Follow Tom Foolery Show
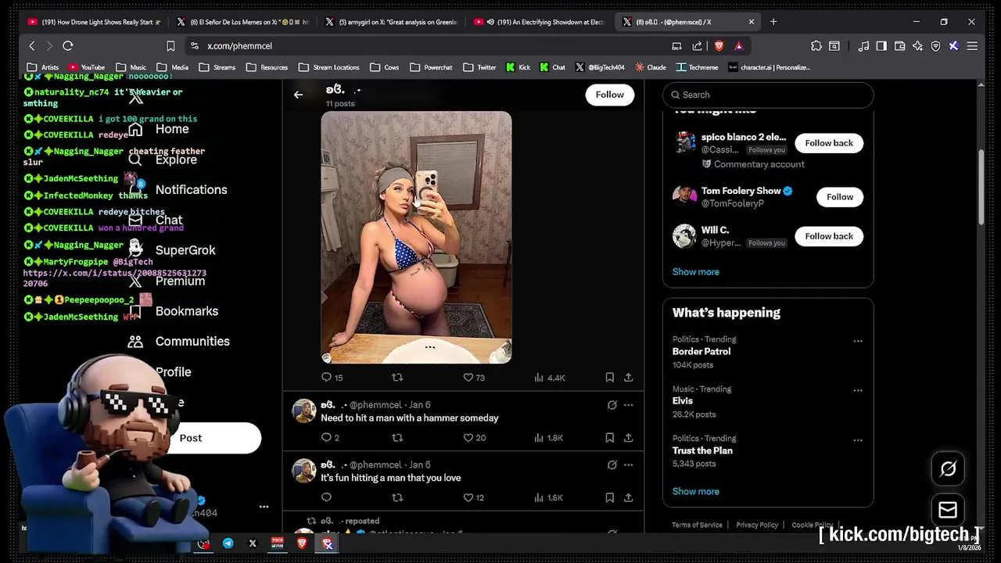The height and width of the screenshot is (563, 1001). click(840, 197)
